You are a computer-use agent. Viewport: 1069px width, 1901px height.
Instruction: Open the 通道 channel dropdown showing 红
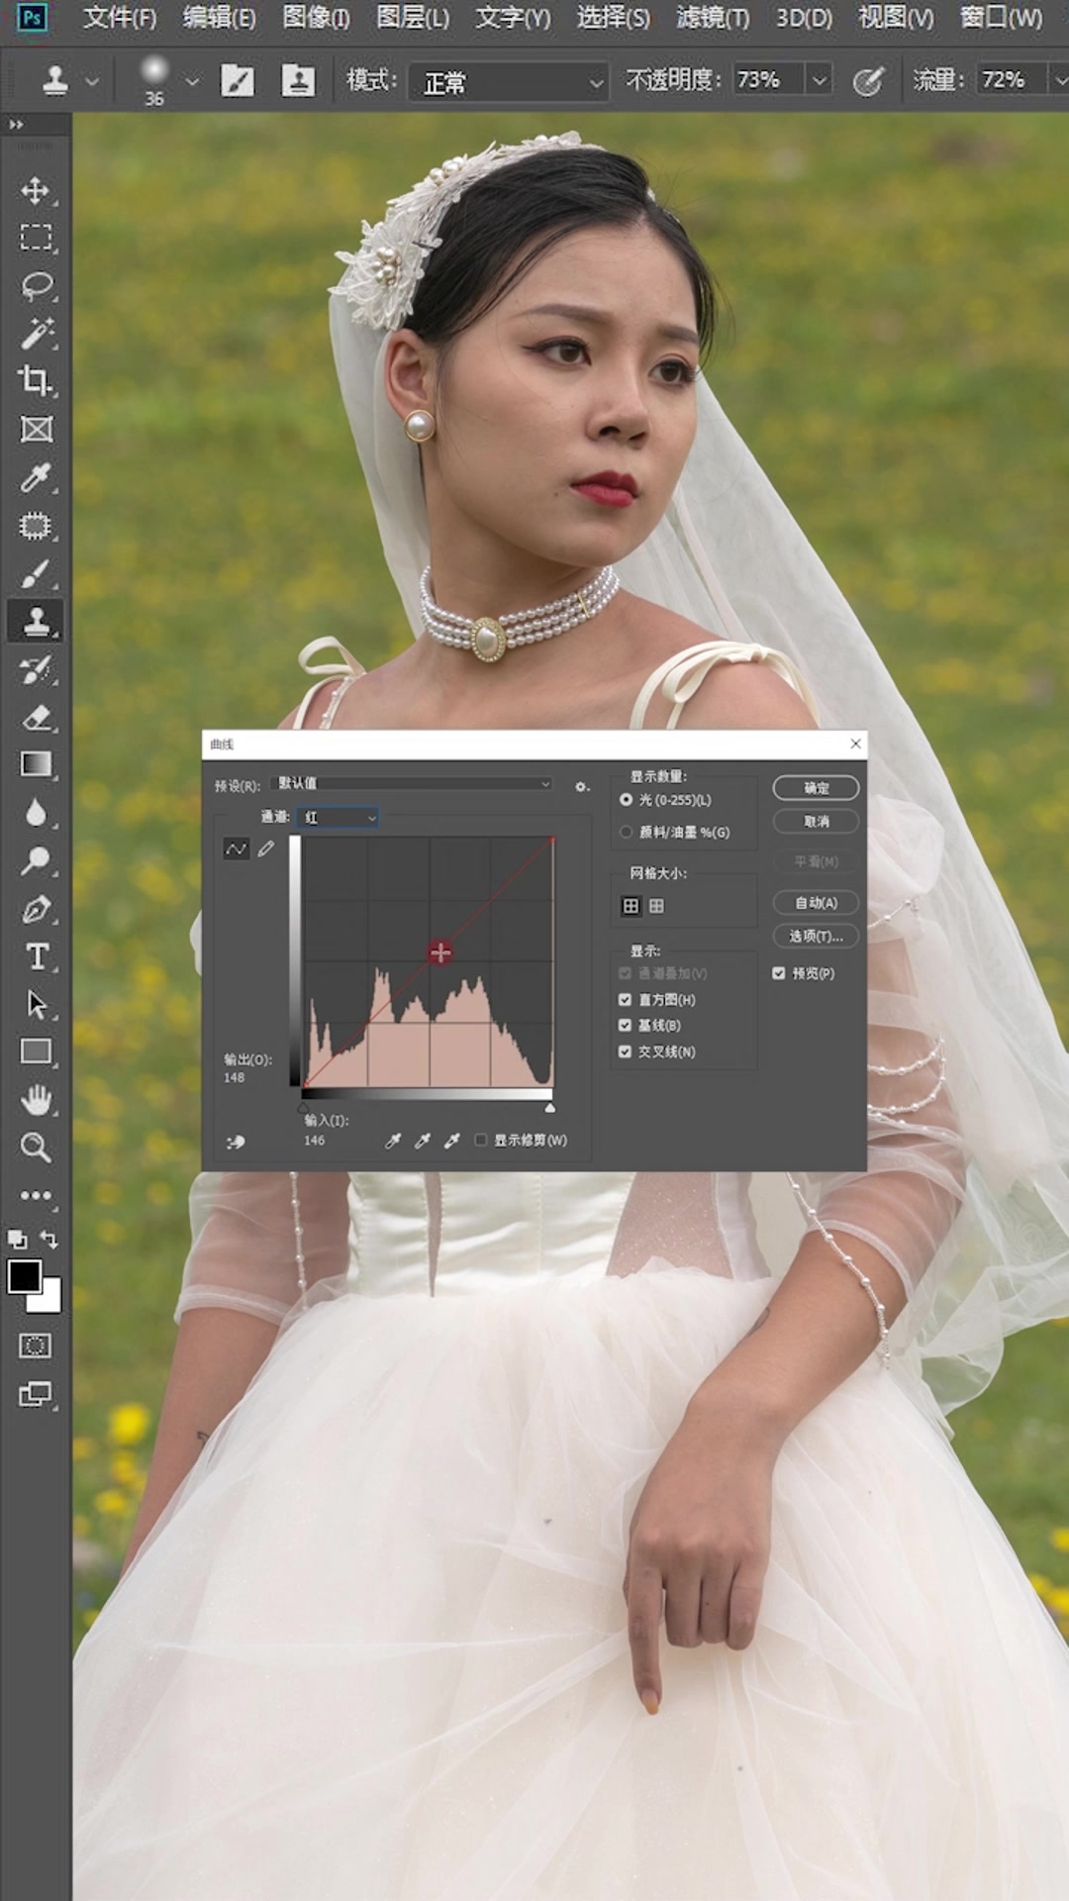338,817
